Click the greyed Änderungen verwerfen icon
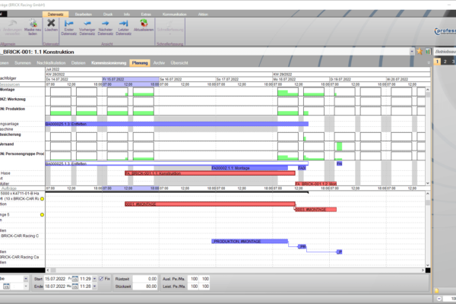Image resolution: width=456 pixels, height=304 pixels. pos(12,23)
